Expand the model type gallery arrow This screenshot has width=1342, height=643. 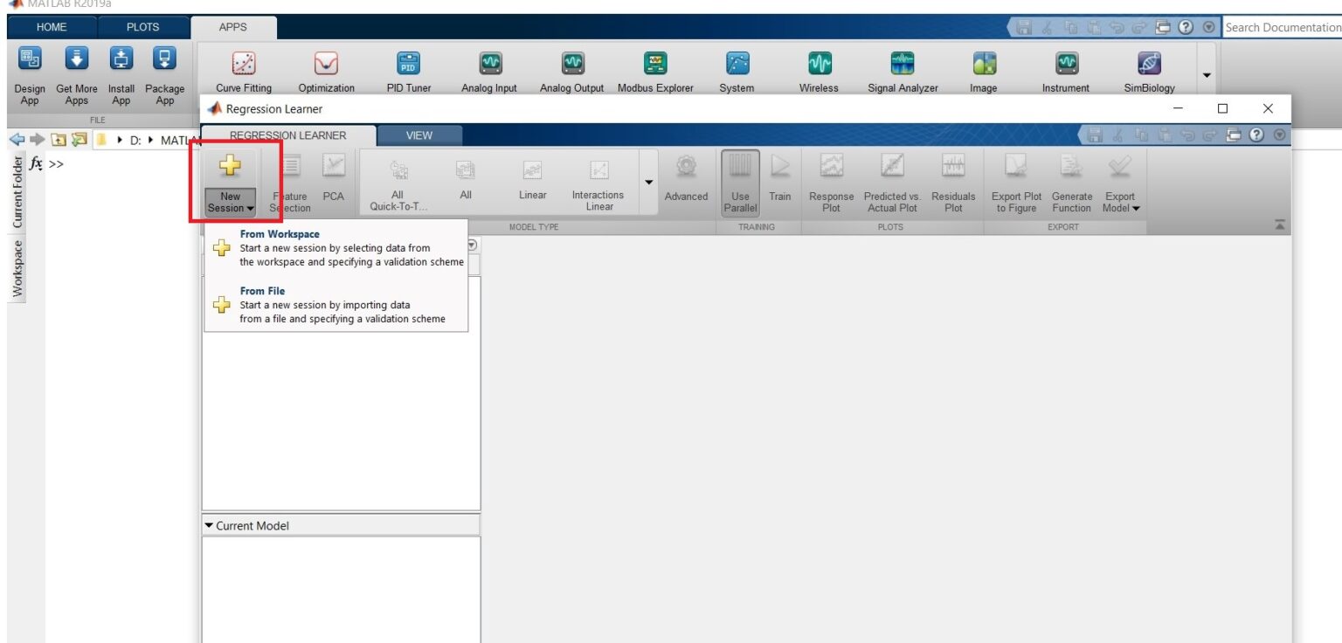[648, 182]
